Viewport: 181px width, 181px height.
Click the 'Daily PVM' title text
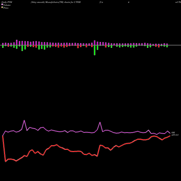coord(7,2)
